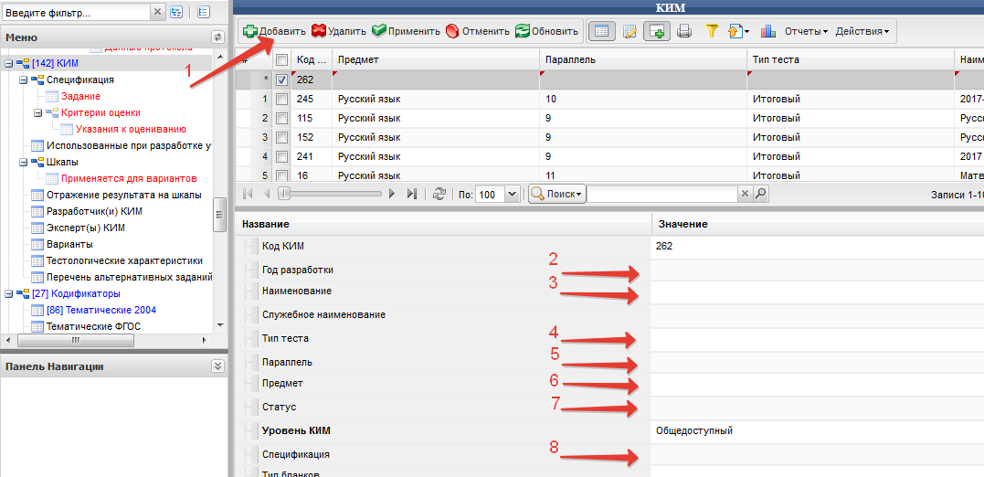Viewport: 984px width, 477px height.
Task: Uncheck the checkbox for row 262
Action: tap(282, 79)
